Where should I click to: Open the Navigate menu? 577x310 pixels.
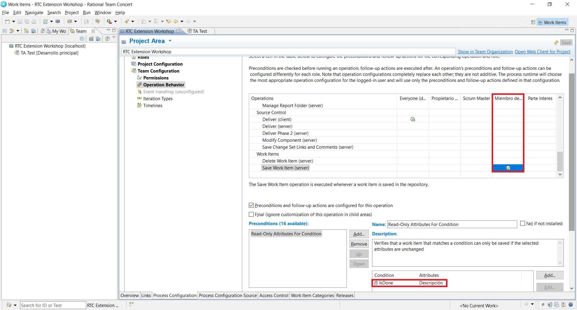pos(34,13)
